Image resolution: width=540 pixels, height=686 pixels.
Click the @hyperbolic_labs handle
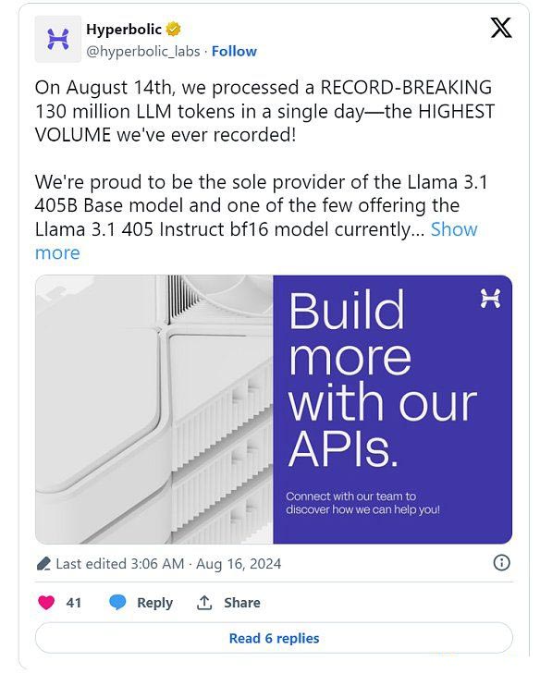143,52
